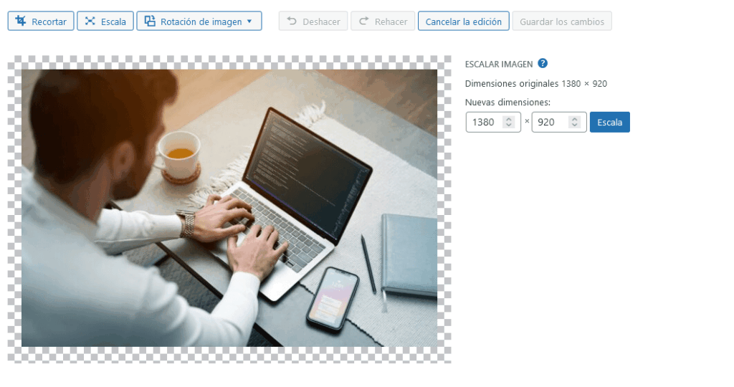Increase width using the up stepper arrow
The width and height of the screenshot is (734, 387).
coord(509,119)
